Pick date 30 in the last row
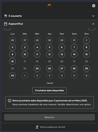 12,75
